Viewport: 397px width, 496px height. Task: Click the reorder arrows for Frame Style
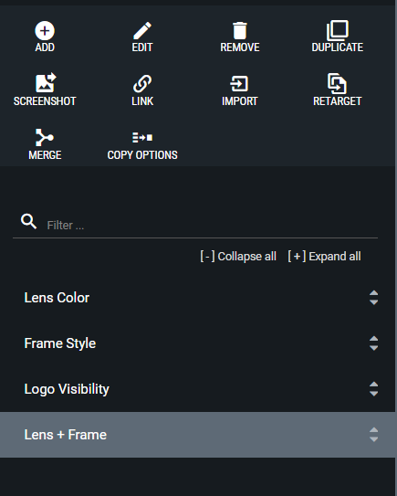coord(373,343)
